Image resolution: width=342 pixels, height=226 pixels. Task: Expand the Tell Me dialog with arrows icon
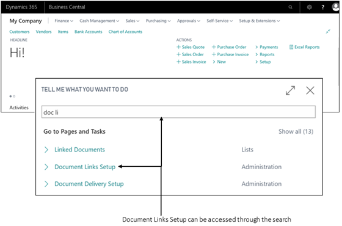tap(290, 90)
